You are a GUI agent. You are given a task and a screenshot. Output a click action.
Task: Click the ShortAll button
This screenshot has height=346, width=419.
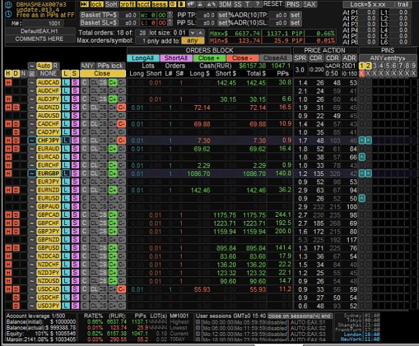coord(176,58)
